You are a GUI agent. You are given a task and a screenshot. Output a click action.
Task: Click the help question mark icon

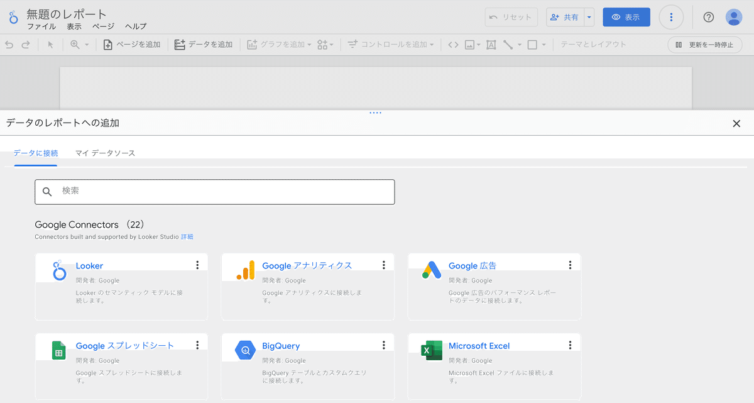[709, 17]
